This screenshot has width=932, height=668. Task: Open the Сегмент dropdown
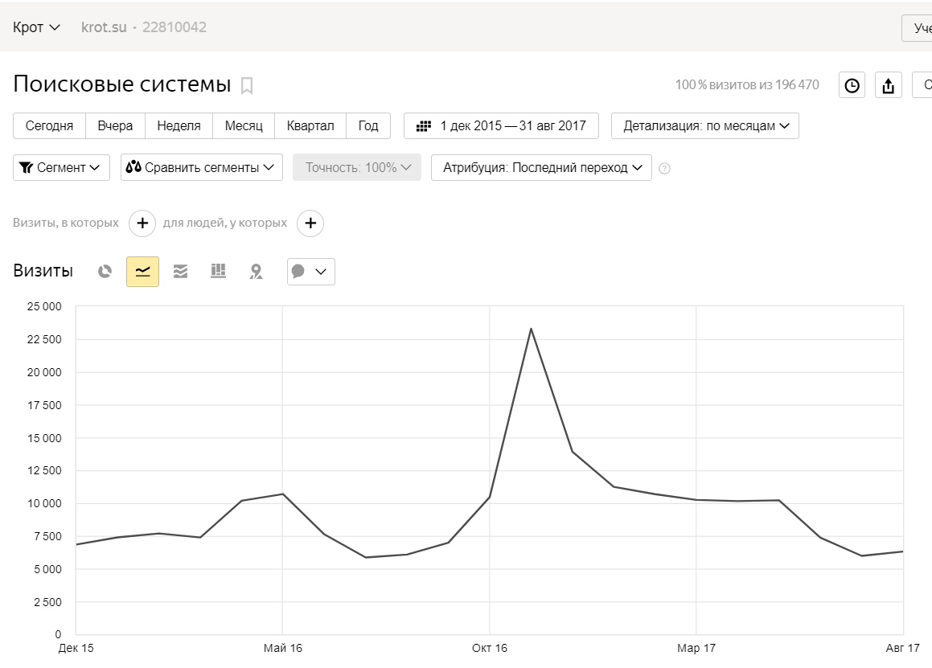click(x=62, y=168)
